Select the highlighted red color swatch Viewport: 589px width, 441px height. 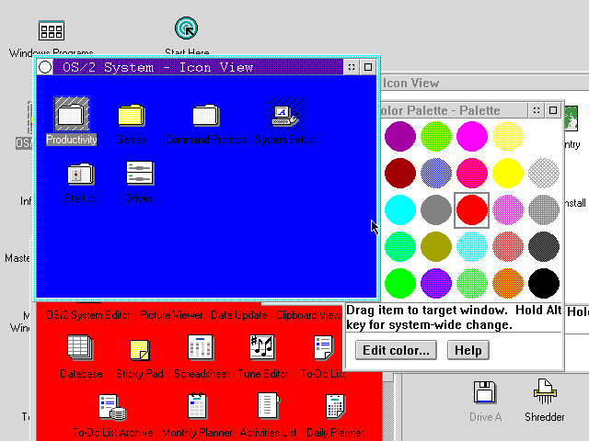472,209
